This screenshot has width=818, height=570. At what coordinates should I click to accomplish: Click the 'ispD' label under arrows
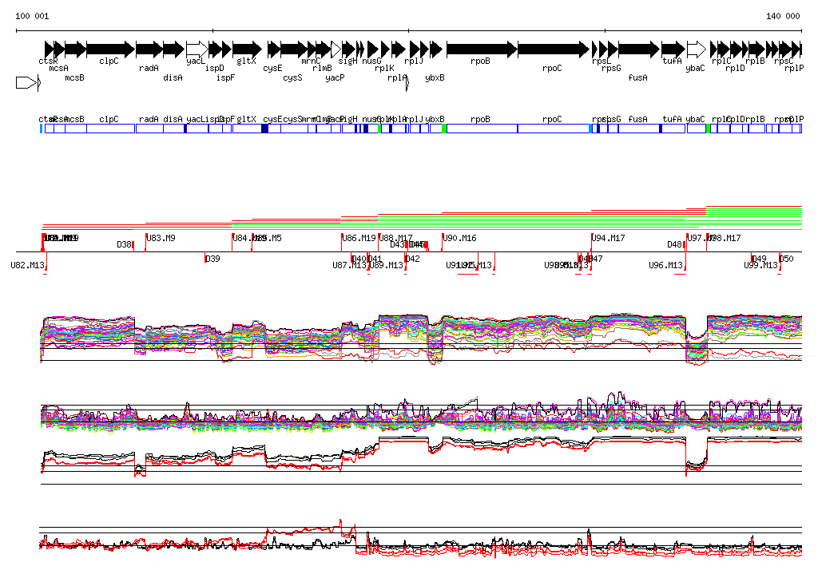[214, 69]
